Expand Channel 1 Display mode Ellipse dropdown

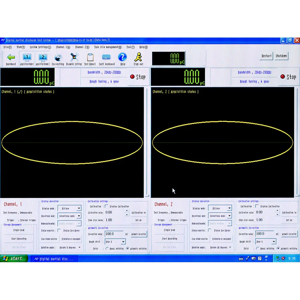click(79, 208)
